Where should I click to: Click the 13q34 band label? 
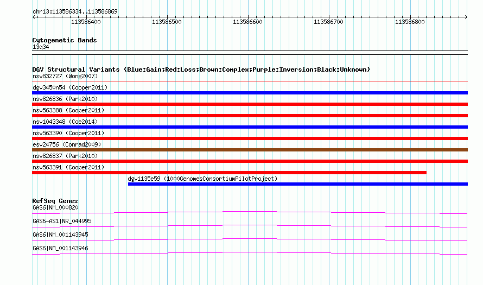pyautogui.click(x=41, y=47)
